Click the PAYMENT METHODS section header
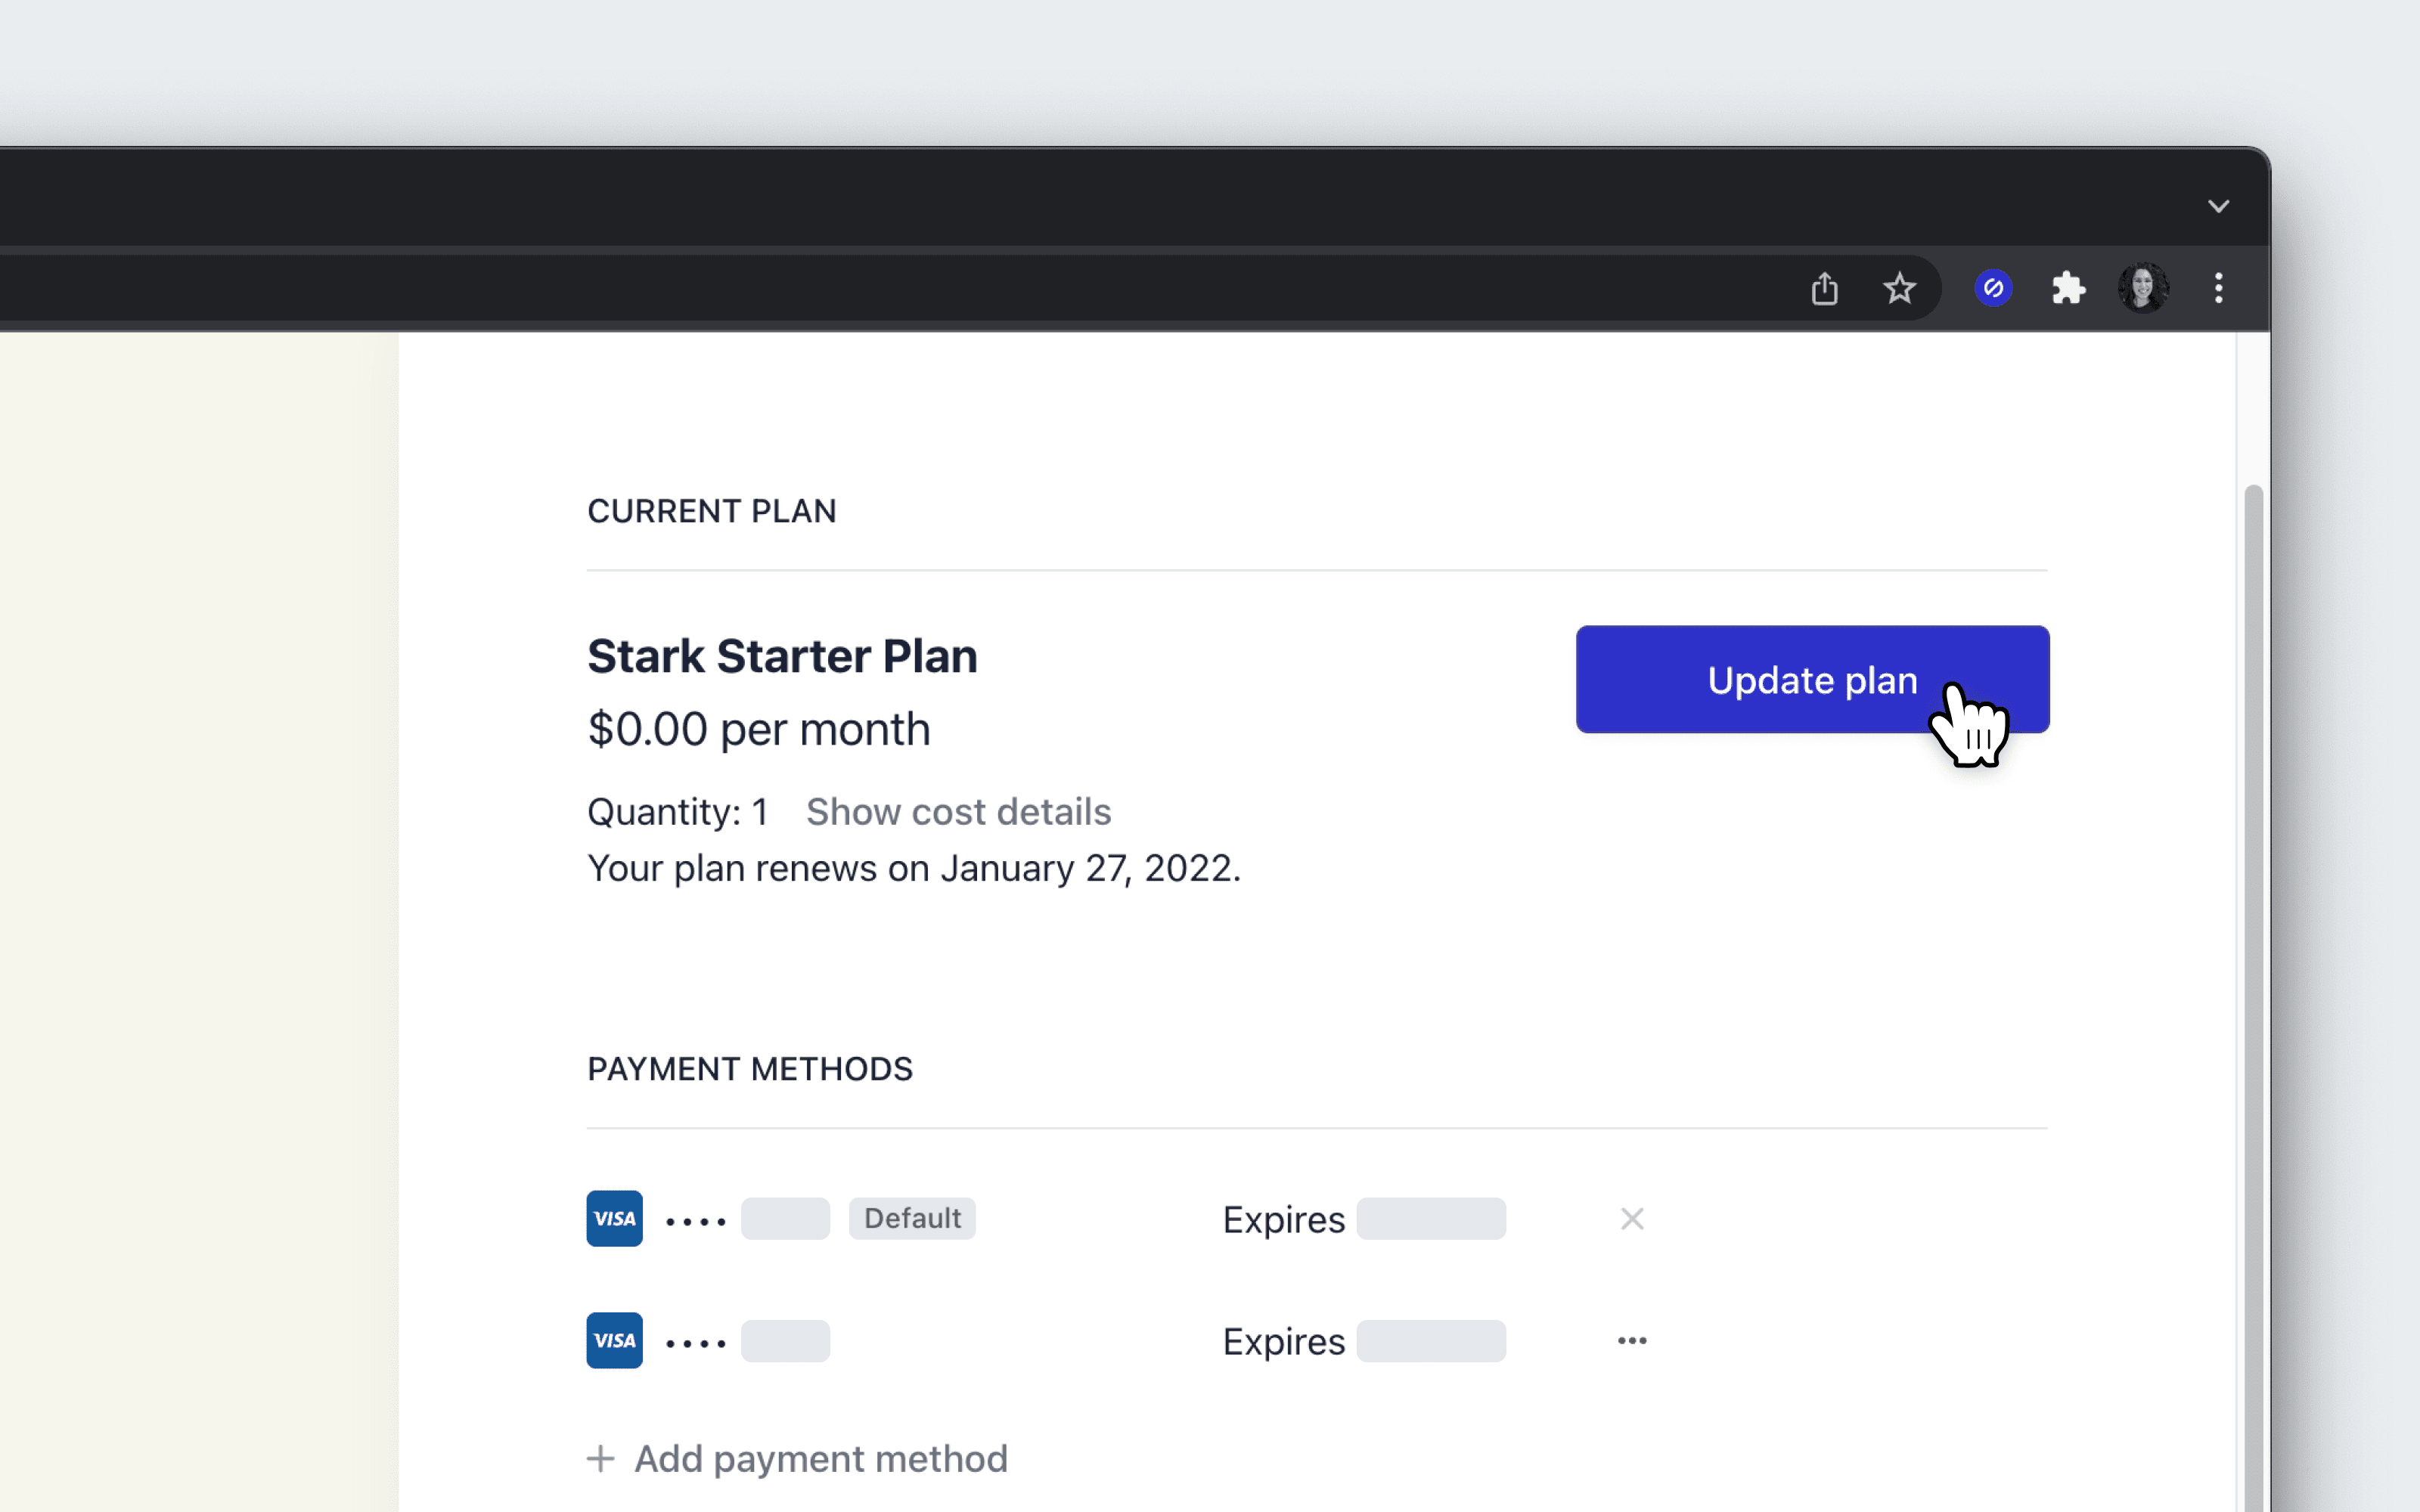2420x1512 pixels. point(749,1067)
